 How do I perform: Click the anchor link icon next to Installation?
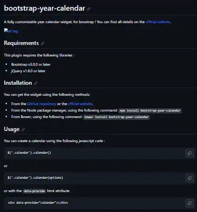pos(36,83)
